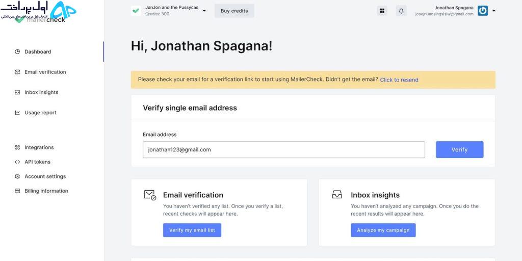This screenshot has height=261, width=522.
Task: Focus the Email address input field
Action: tap(284, 149)
